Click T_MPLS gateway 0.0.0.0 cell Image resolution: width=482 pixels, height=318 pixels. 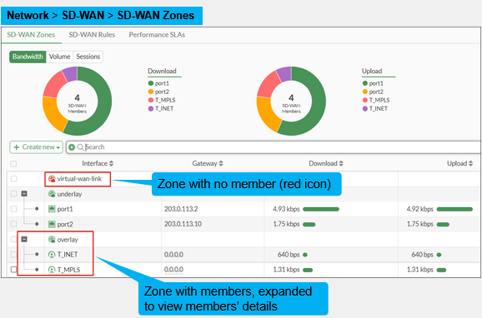point(173,270)
